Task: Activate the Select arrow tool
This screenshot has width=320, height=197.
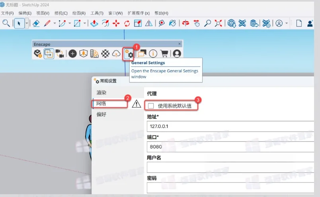Action: (19, 23)
